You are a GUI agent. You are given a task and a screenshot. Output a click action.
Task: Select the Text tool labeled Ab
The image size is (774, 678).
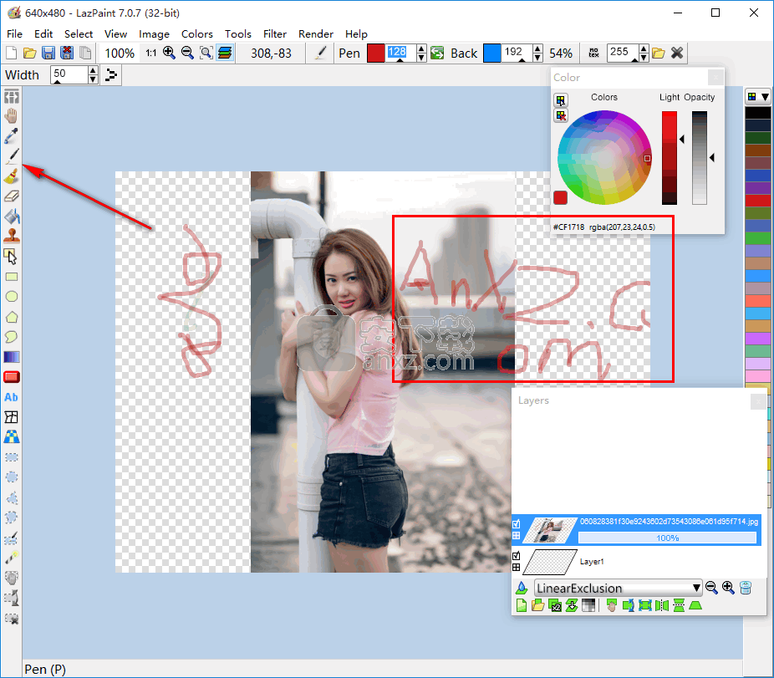click(x=12, y=397)
